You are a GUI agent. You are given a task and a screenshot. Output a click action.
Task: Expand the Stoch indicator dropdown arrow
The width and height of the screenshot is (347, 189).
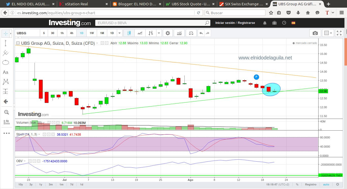click(x=39, y=134)
